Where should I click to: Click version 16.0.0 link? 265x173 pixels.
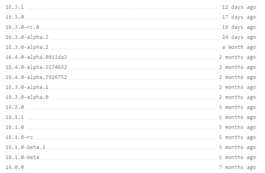14,167
